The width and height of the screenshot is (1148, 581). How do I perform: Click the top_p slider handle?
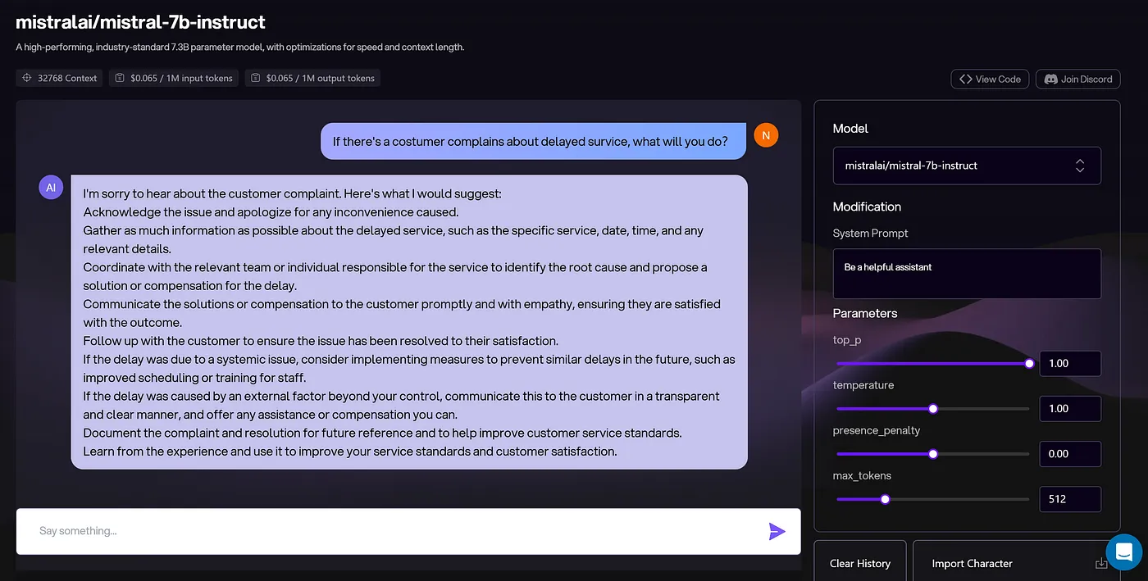pyautogui.click(x=1029, y=363)
